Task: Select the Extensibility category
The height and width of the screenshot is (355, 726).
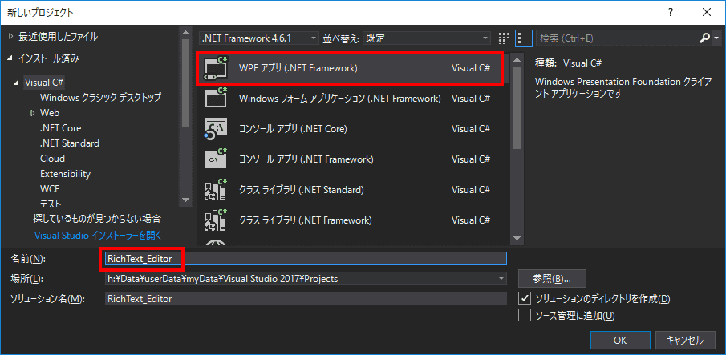Action: coord(65,174)
